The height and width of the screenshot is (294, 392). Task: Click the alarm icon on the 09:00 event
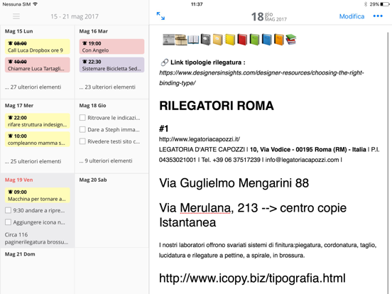pyautogui.click(x=10, y=192)
